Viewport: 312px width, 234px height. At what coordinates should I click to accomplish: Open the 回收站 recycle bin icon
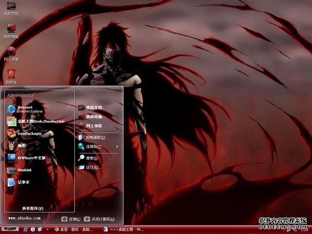click(x=11, y=77)
